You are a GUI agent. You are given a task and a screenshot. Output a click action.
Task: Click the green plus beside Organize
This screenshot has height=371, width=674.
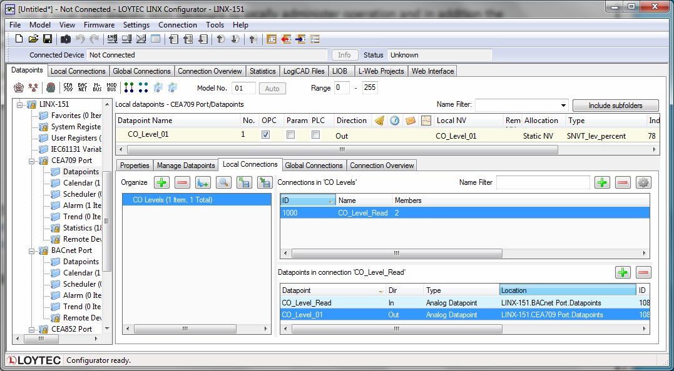coord(161,183)
